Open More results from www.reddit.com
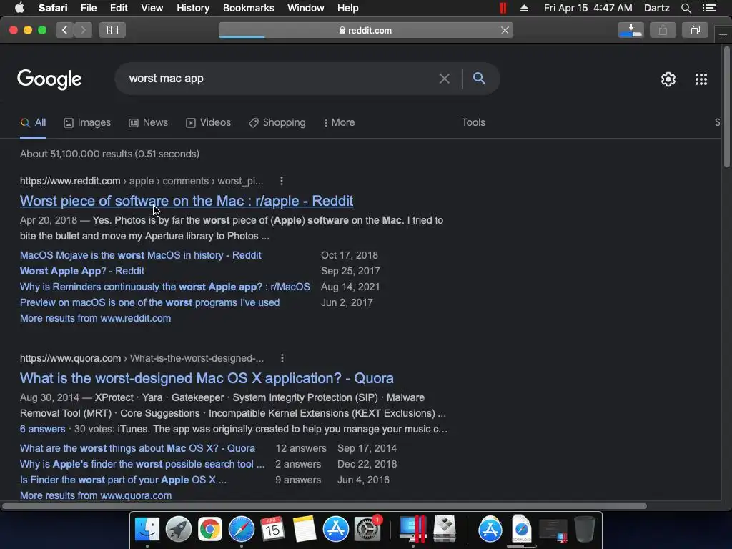Image resolution: width=732 pixels, height=549 pixels. pos(95,318)
